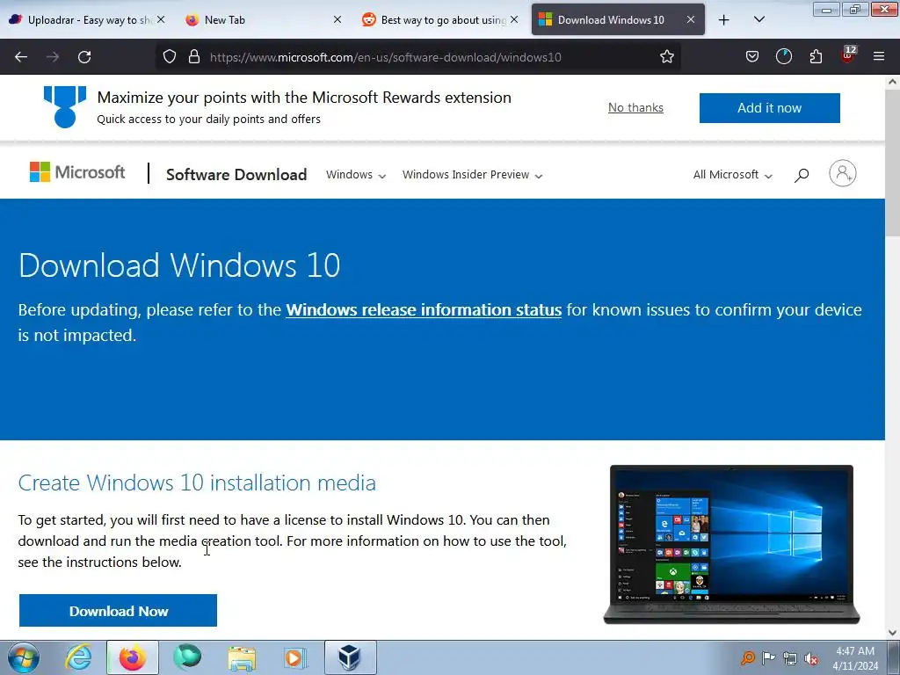Open Windows release information status link

[424, 310]
